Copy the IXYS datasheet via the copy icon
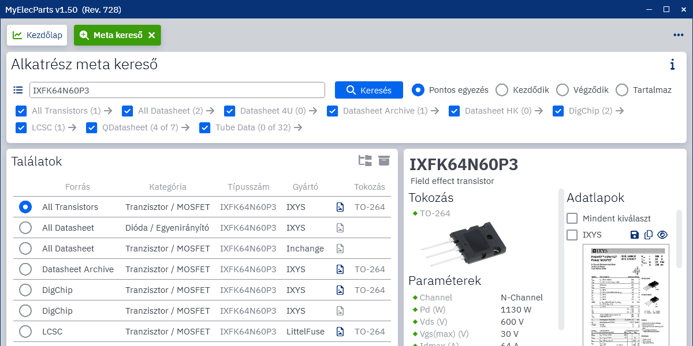The width and height of the screenshot is (693, 346). 649,235
